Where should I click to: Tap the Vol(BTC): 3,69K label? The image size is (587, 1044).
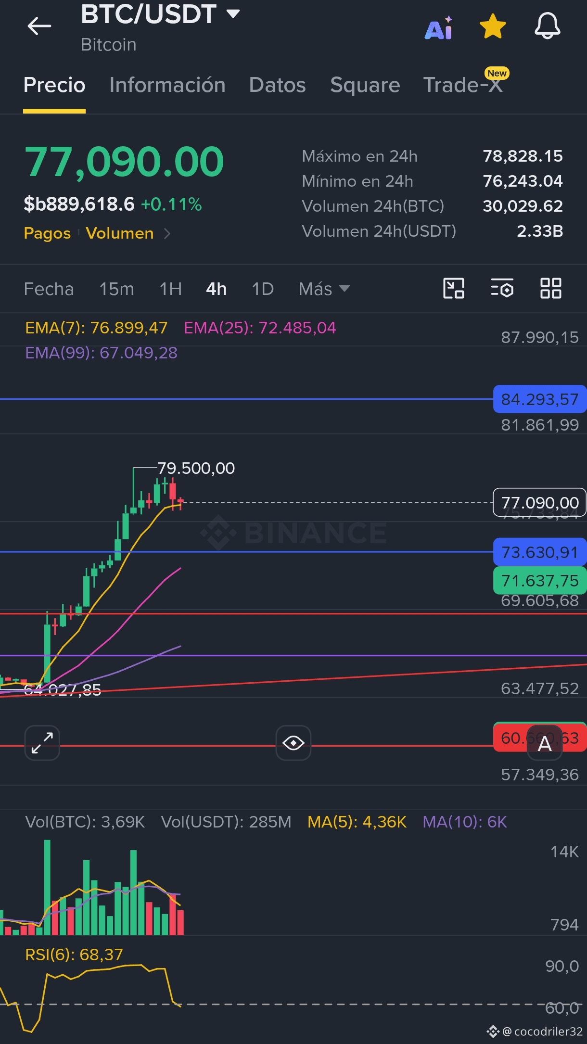tap(85, 822)
